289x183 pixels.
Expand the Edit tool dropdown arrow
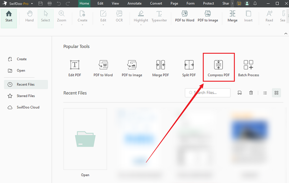pyautogui.click(x=103, y=25)
